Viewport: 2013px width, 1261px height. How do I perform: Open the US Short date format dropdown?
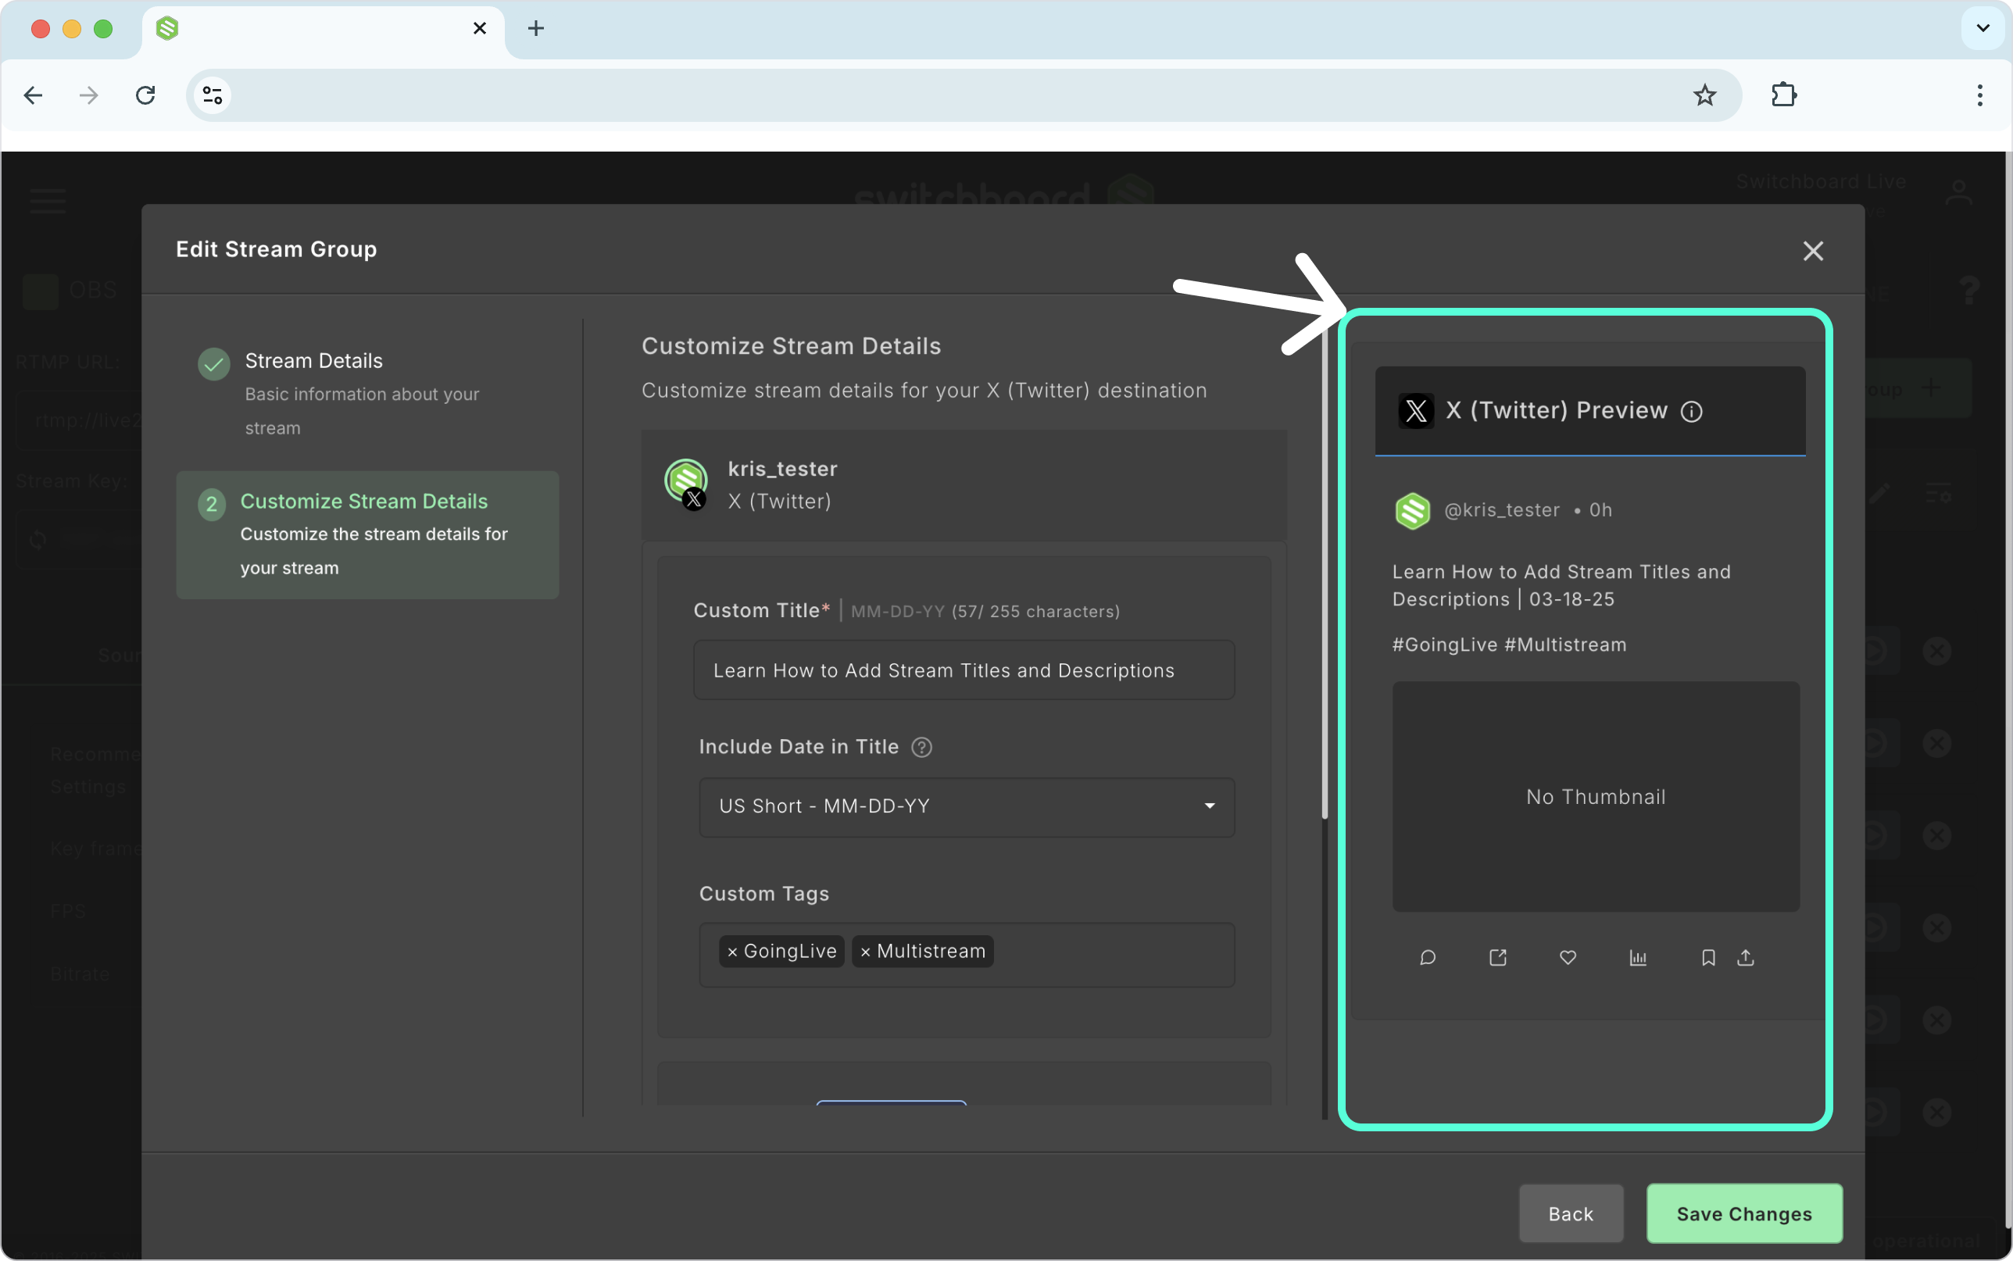pyautogui.click(x=967, y=806)
